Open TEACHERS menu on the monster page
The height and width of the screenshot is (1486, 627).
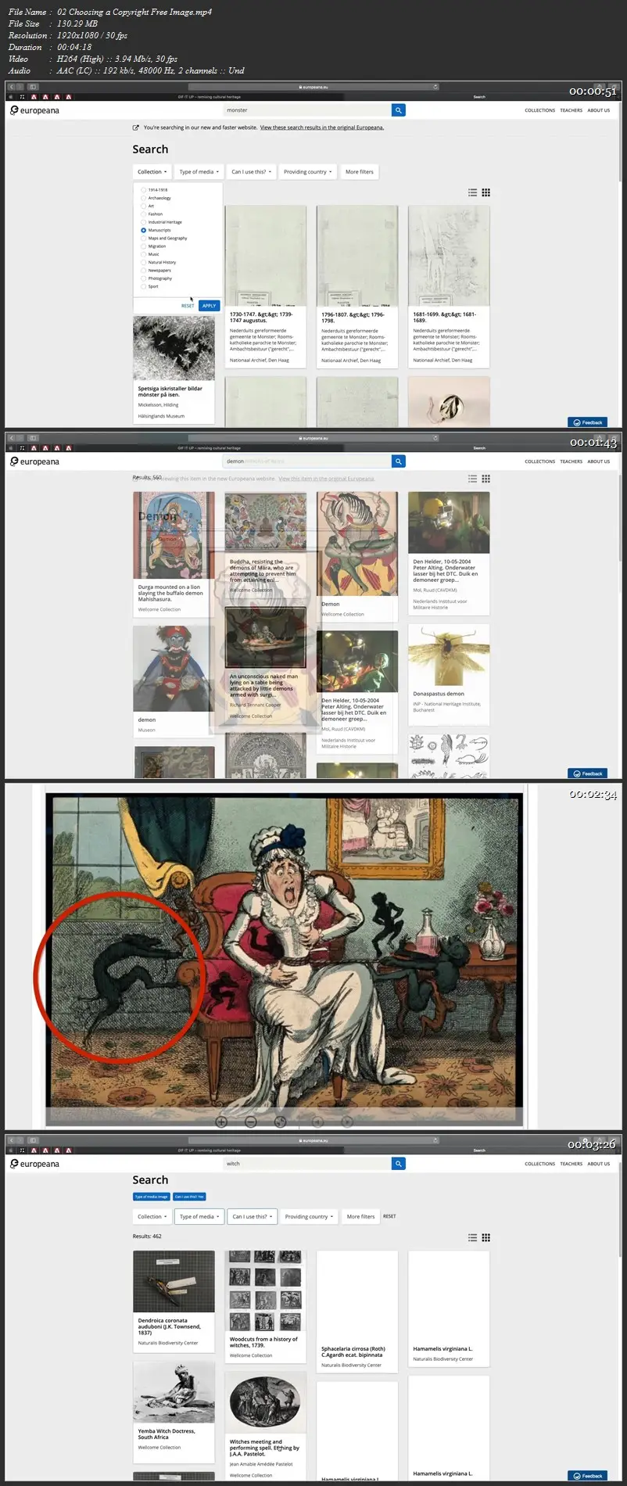coord(571,110)
